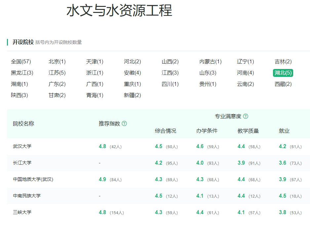Click the 专业满意度 header text
Screen dimensions: 310x228
point(228,116)
